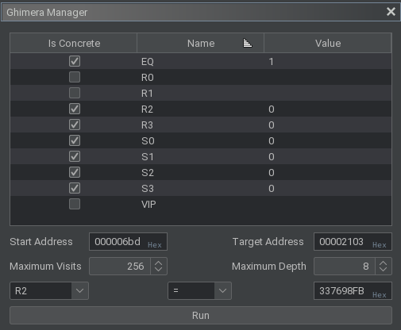The width and height of the screenshot is (401, 330).
Task: Click the S0 name cell
Action: pyautogui.click(x=200, y=140)
